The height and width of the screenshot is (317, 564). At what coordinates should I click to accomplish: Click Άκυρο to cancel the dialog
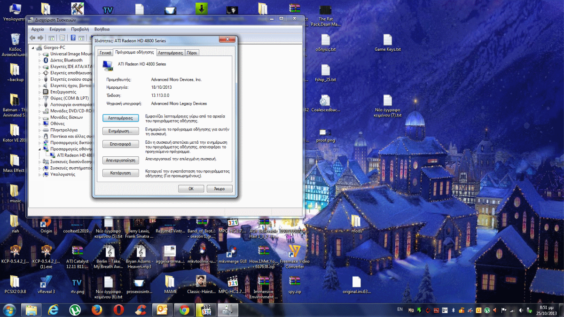pyautogui.click(x=219, y=189)
